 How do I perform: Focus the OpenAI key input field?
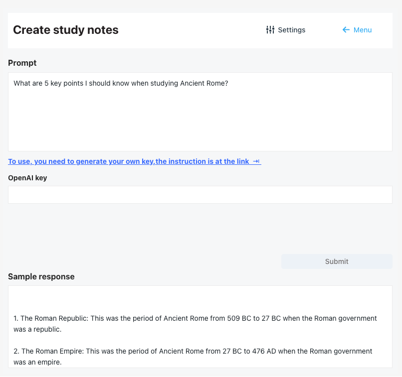[200, 194]
